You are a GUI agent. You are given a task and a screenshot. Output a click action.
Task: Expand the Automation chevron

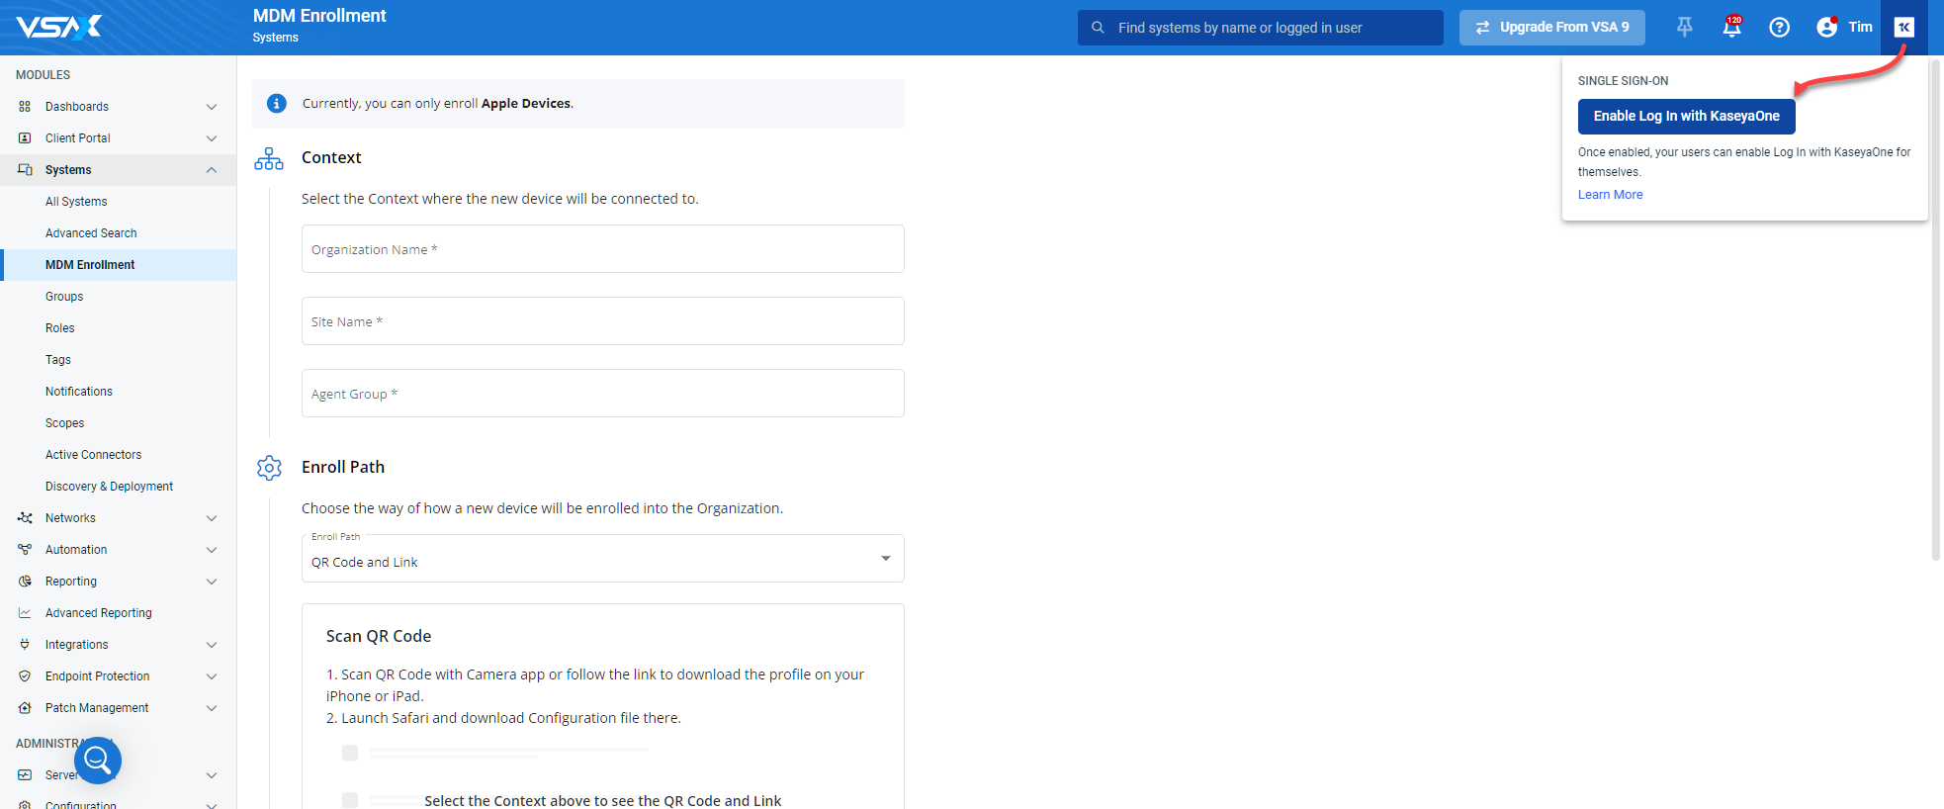click(x=212, y=550)
